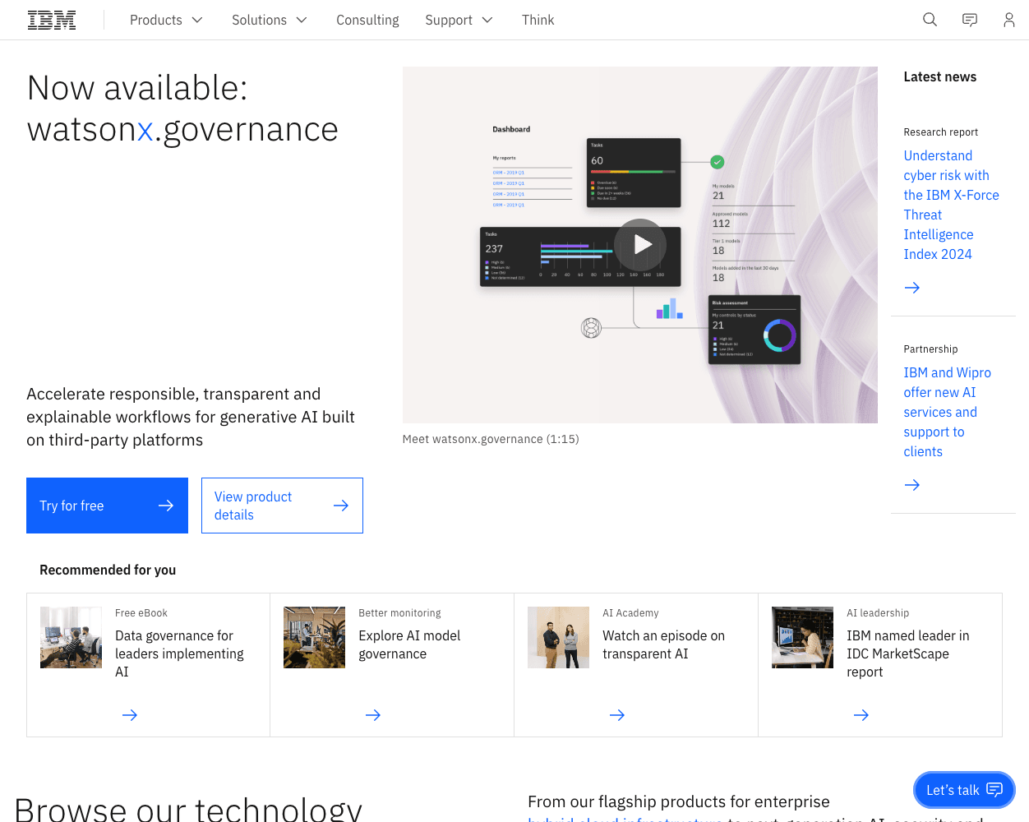Click Explore AI model governance title
Screen dimensions: 1029x822
(x=409, y=644)
